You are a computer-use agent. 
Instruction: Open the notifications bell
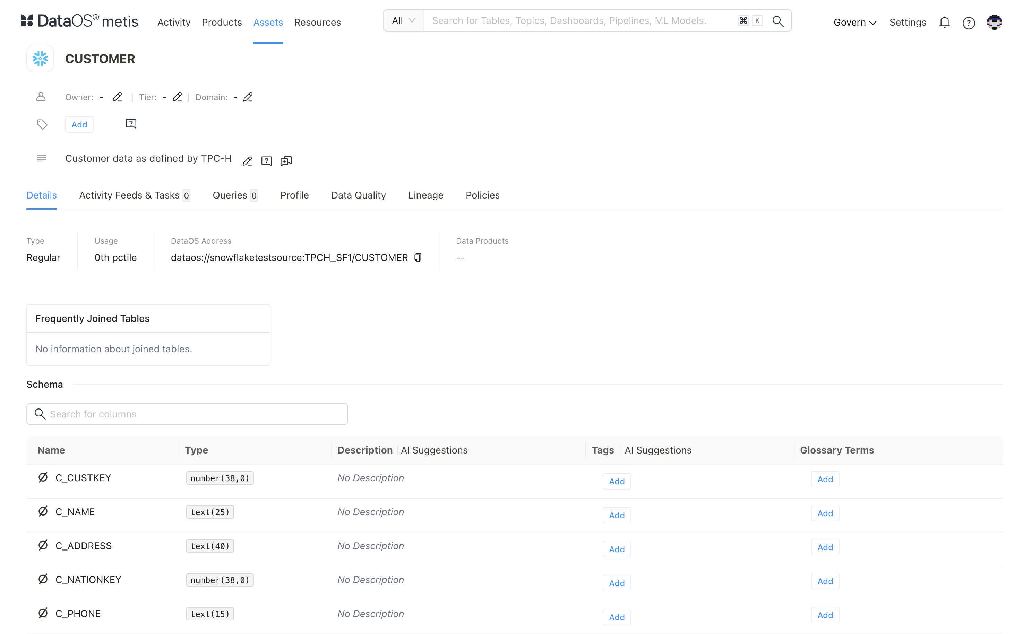(944, 22)
